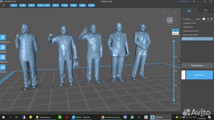Switch render mode to Рентген
This screenshot has width=214, height=120.
(x=175, y=34)
